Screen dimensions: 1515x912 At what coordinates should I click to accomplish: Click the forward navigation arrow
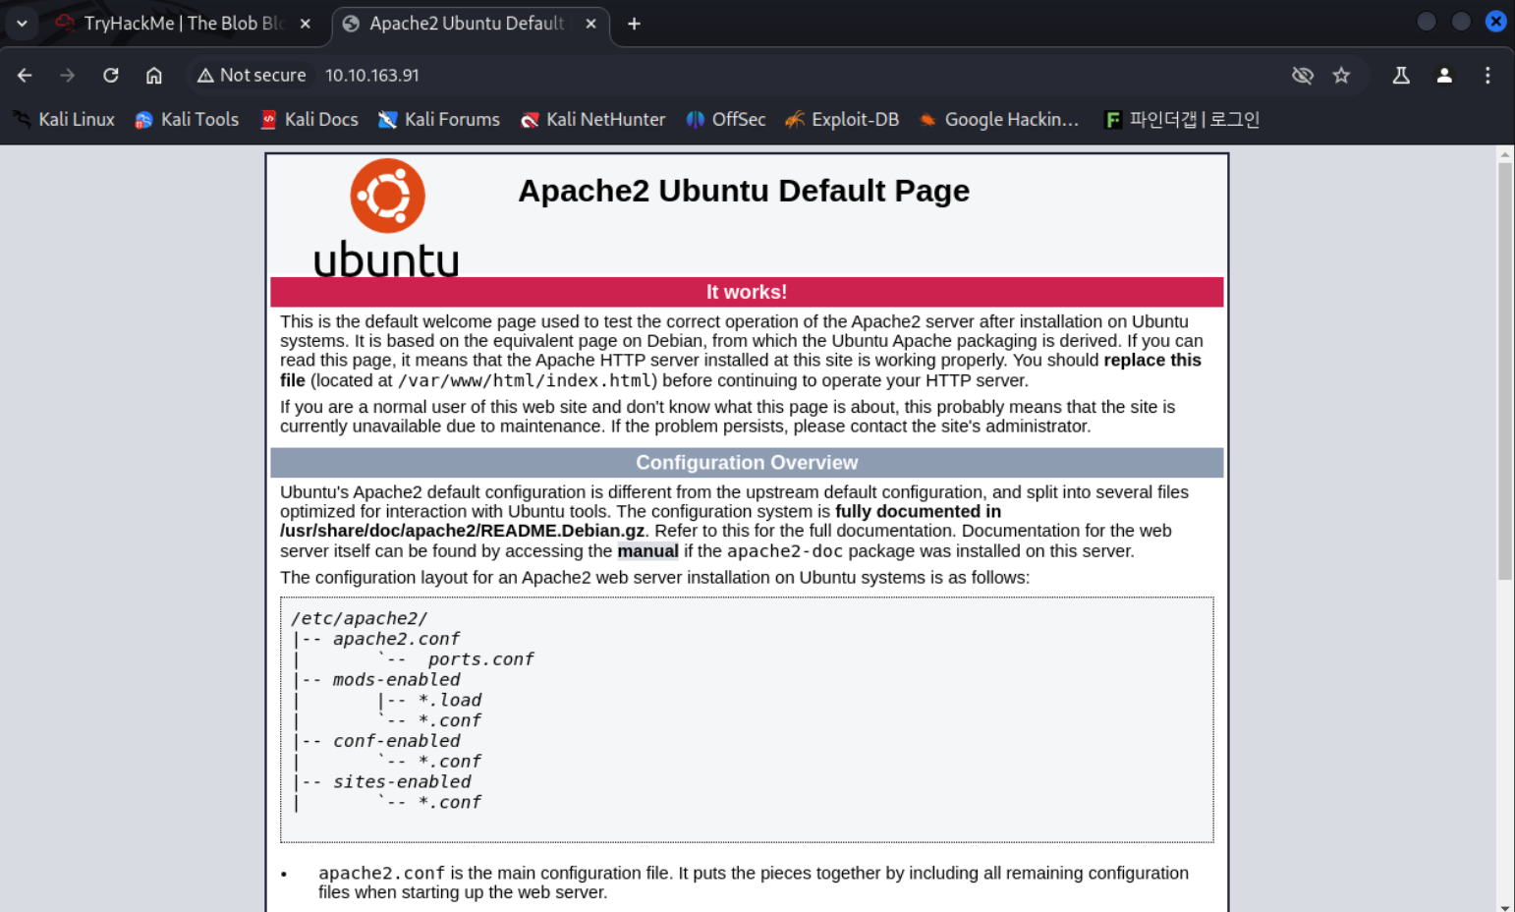67,76
